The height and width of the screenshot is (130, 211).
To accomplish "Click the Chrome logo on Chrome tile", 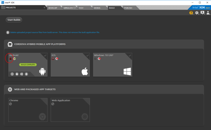I will (x=43, y=117).
